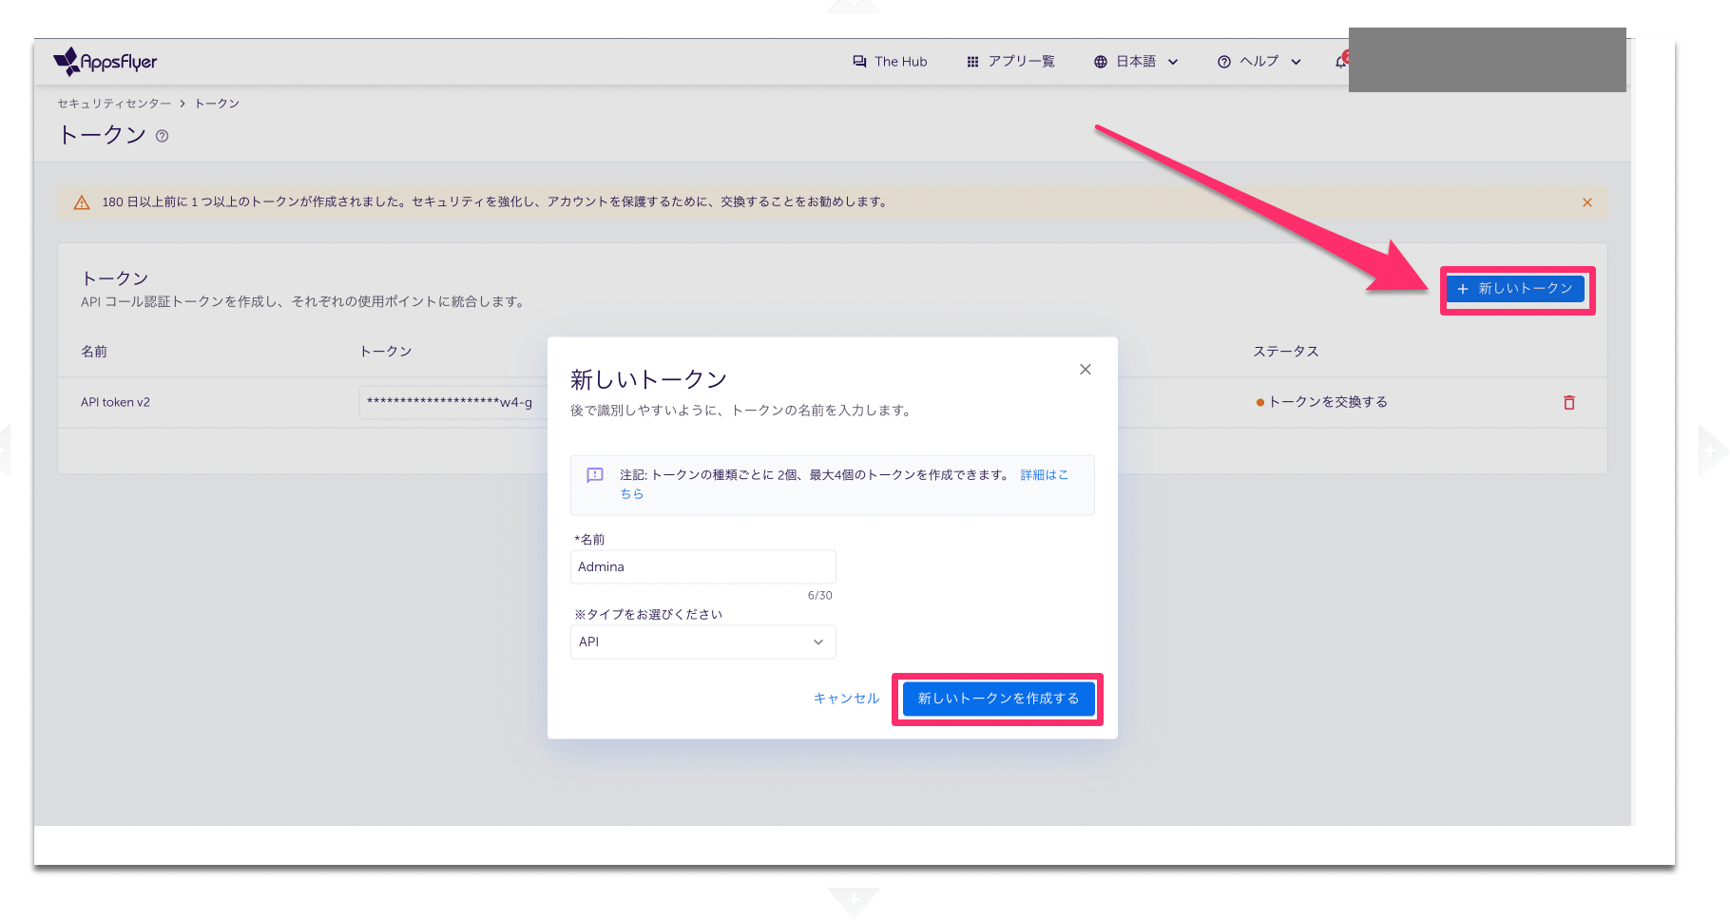Close the 新しいトークン dialog

(1086, 370)
